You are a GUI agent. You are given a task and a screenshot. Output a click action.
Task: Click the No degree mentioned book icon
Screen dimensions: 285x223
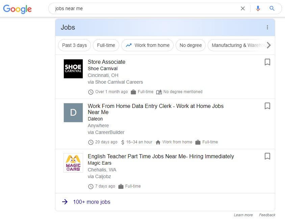click(x=159, y=92)
